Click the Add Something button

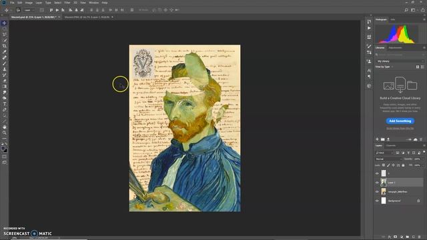coord(400,121)
